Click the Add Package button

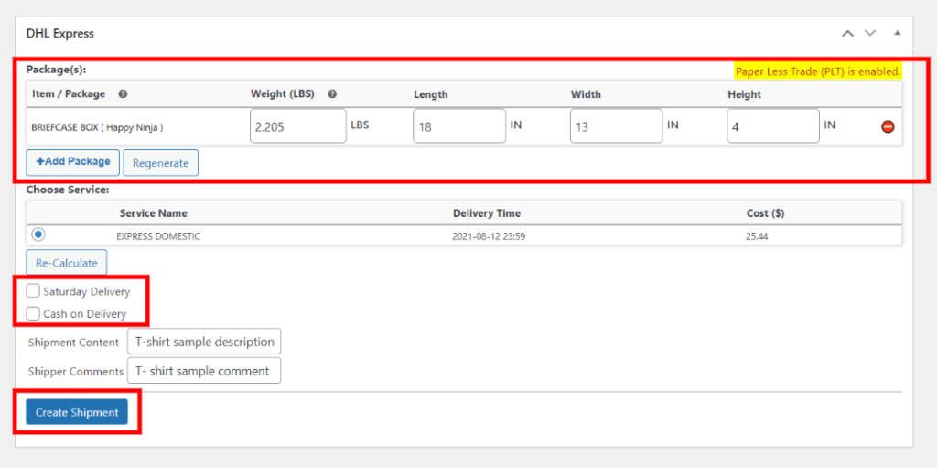pos(73,162)
